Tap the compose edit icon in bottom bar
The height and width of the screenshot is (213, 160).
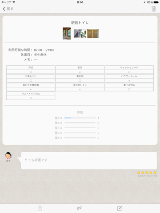(x=120, y=208)
